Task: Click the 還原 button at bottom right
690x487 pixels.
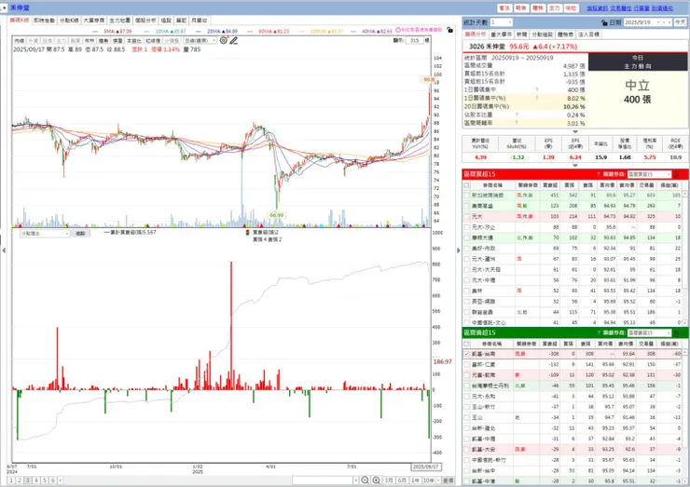Action: click(x=448, y=480)
